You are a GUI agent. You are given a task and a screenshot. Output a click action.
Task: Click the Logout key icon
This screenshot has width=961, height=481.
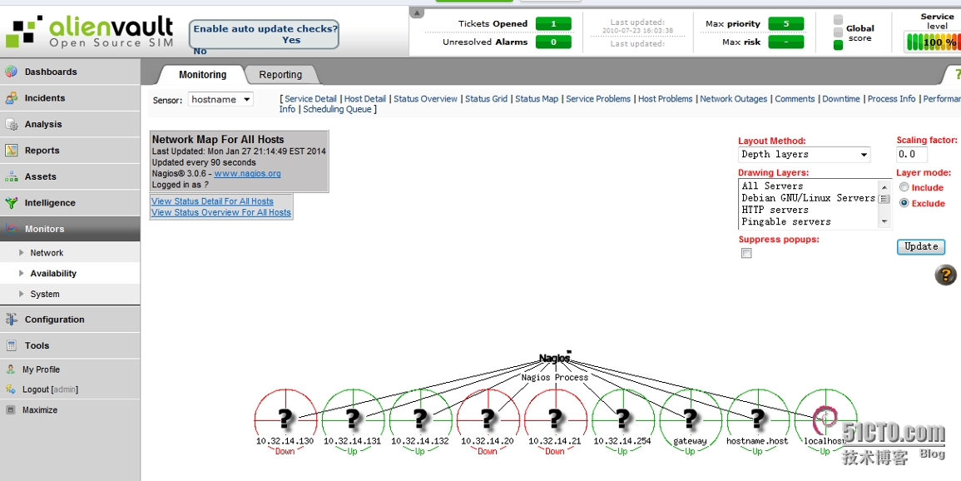point(11,389)
